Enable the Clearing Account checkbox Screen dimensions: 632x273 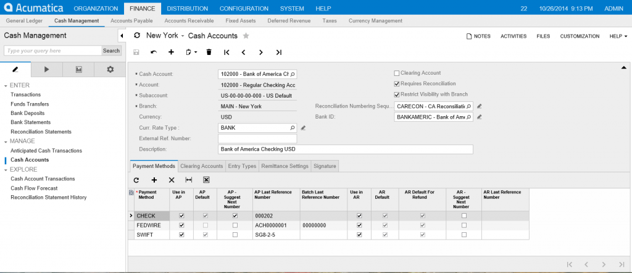tap(397, 73)
